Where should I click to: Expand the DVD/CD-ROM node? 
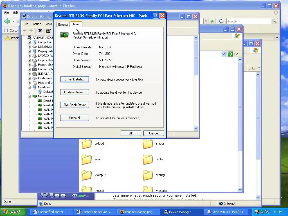click(29, 56)
